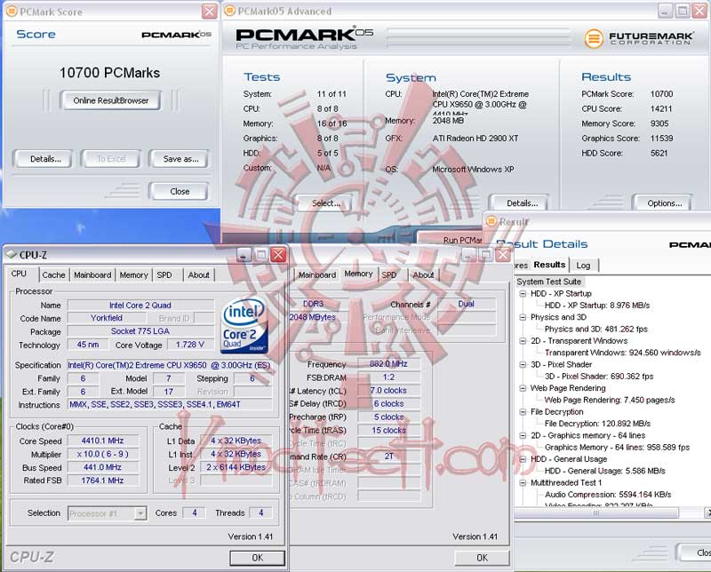
Task: Click Close button in PCMark Score window
Action: click(180, 191)
